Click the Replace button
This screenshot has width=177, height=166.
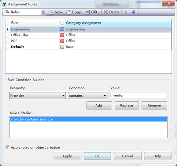pyautogui.click(x=127, y=105)
